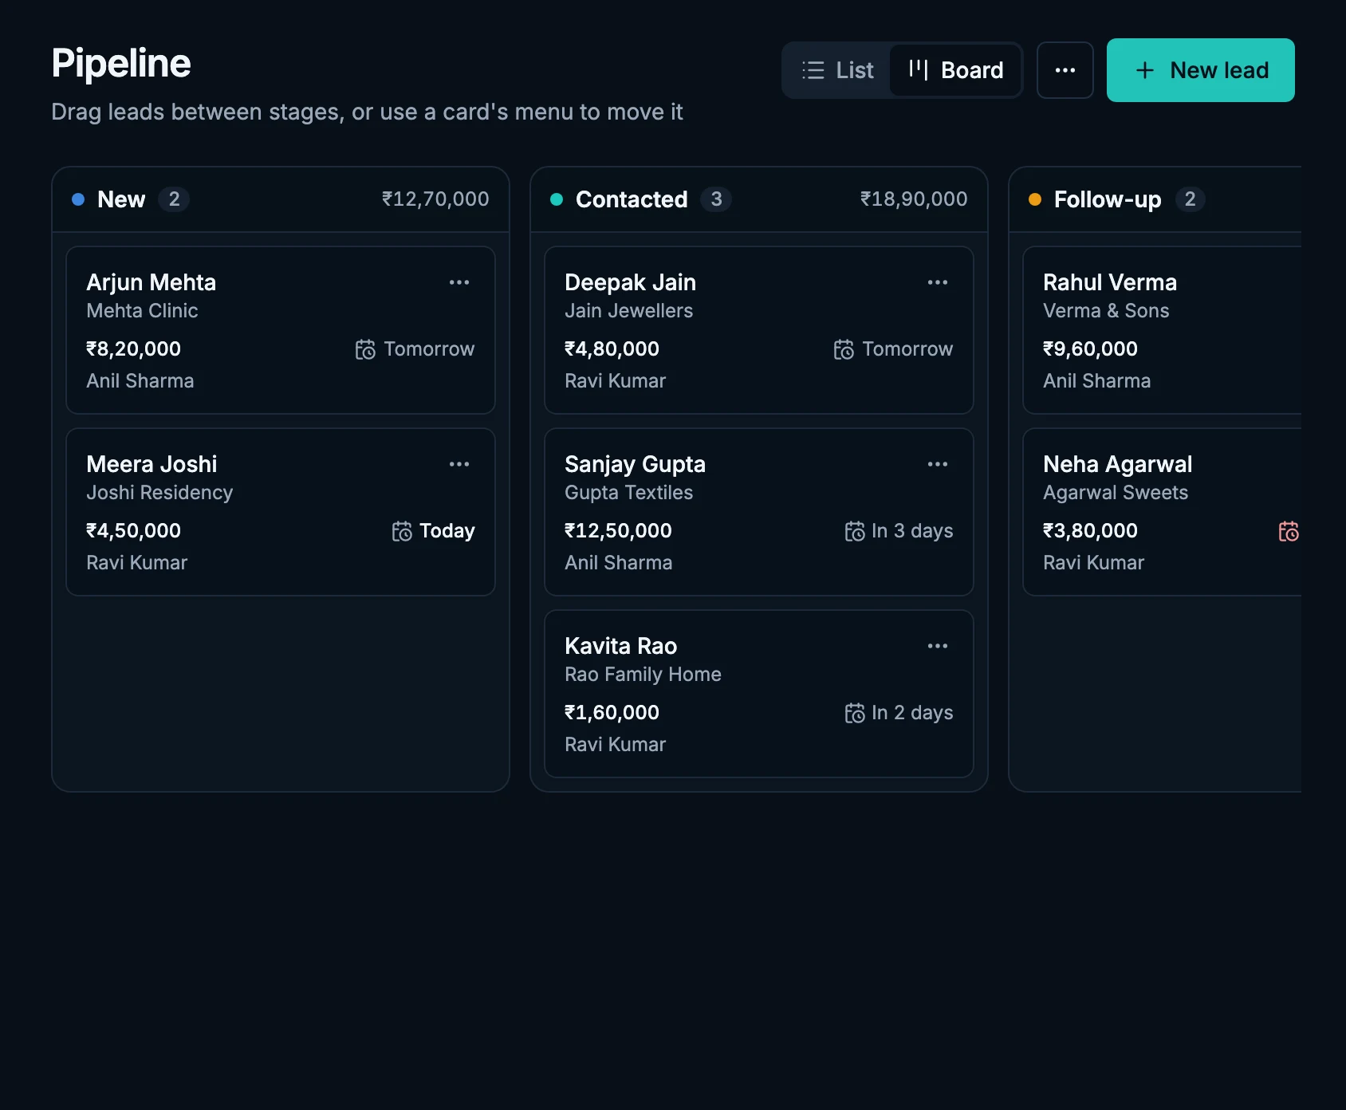Click calendar icon beside In 3 days

(855, 531)
